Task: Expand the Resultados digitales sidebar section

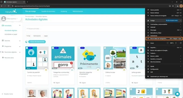Action: pyautogui.click(x=20, y=52)
